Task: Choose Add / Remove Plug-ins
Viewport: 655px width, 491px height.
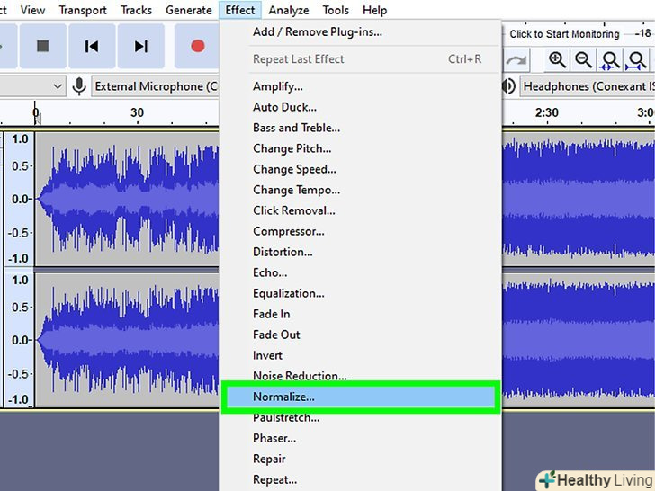Action: coord(361,32)
